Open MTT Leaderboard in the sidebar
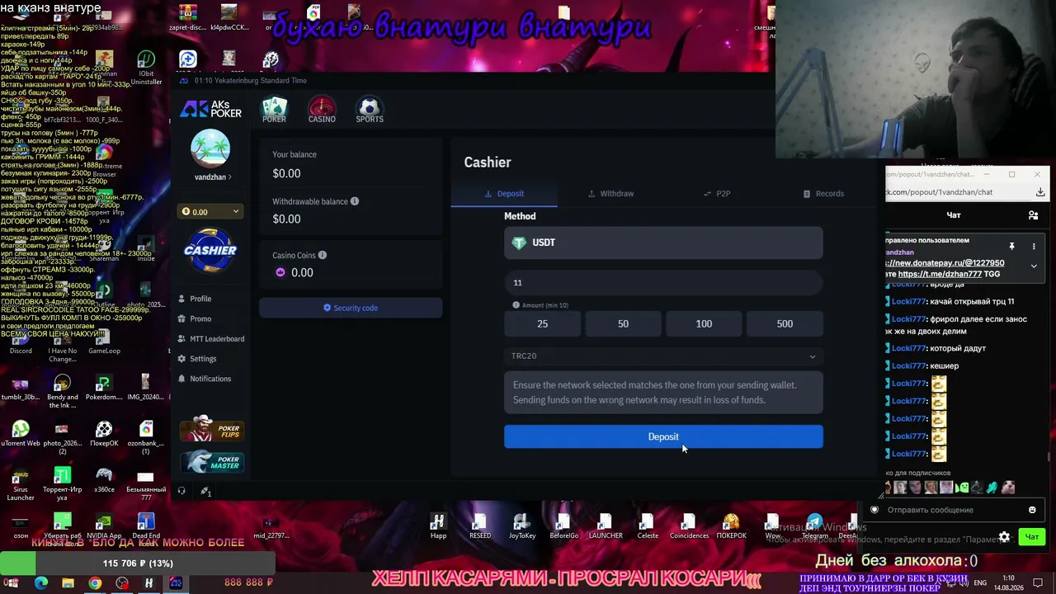Screen dimensions: 1056x594 pyautogui.click(x=211, y=339)
